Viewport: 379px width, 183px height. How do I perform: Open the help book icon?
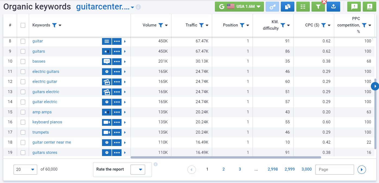(369, 7)
